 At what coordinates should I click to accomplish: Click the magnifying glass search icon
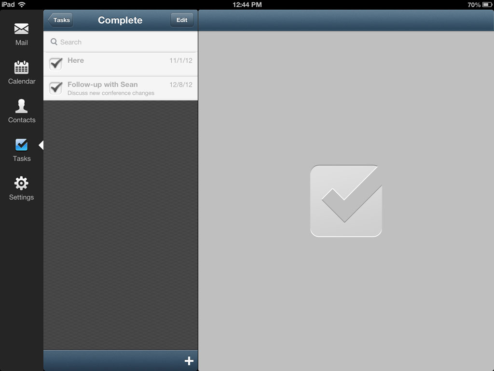[x=54, y=42]
